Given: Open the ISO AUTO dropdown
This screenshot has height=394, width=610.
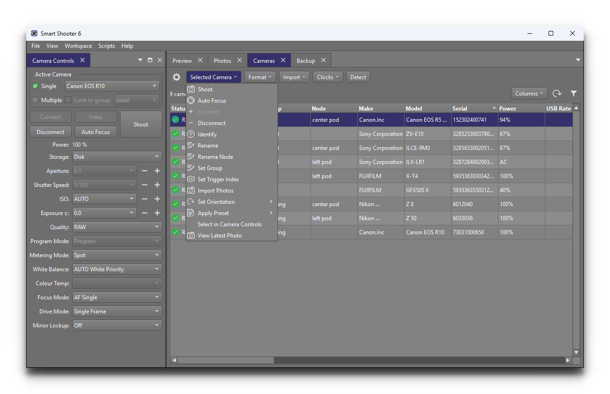Looking at the screenshot, I should point(105,199).
